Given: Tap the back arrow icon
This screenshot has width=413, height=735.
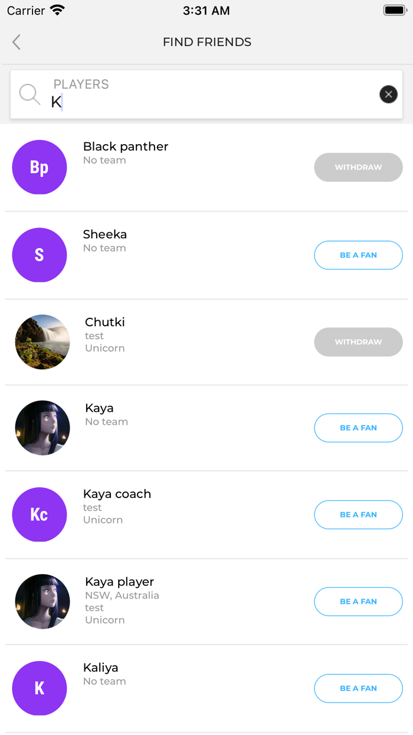Looking at the screenshot, I should [x=17, y=42].
